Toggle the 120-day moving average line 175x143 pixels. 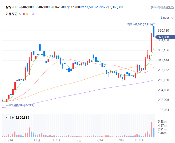coord(33,14)
